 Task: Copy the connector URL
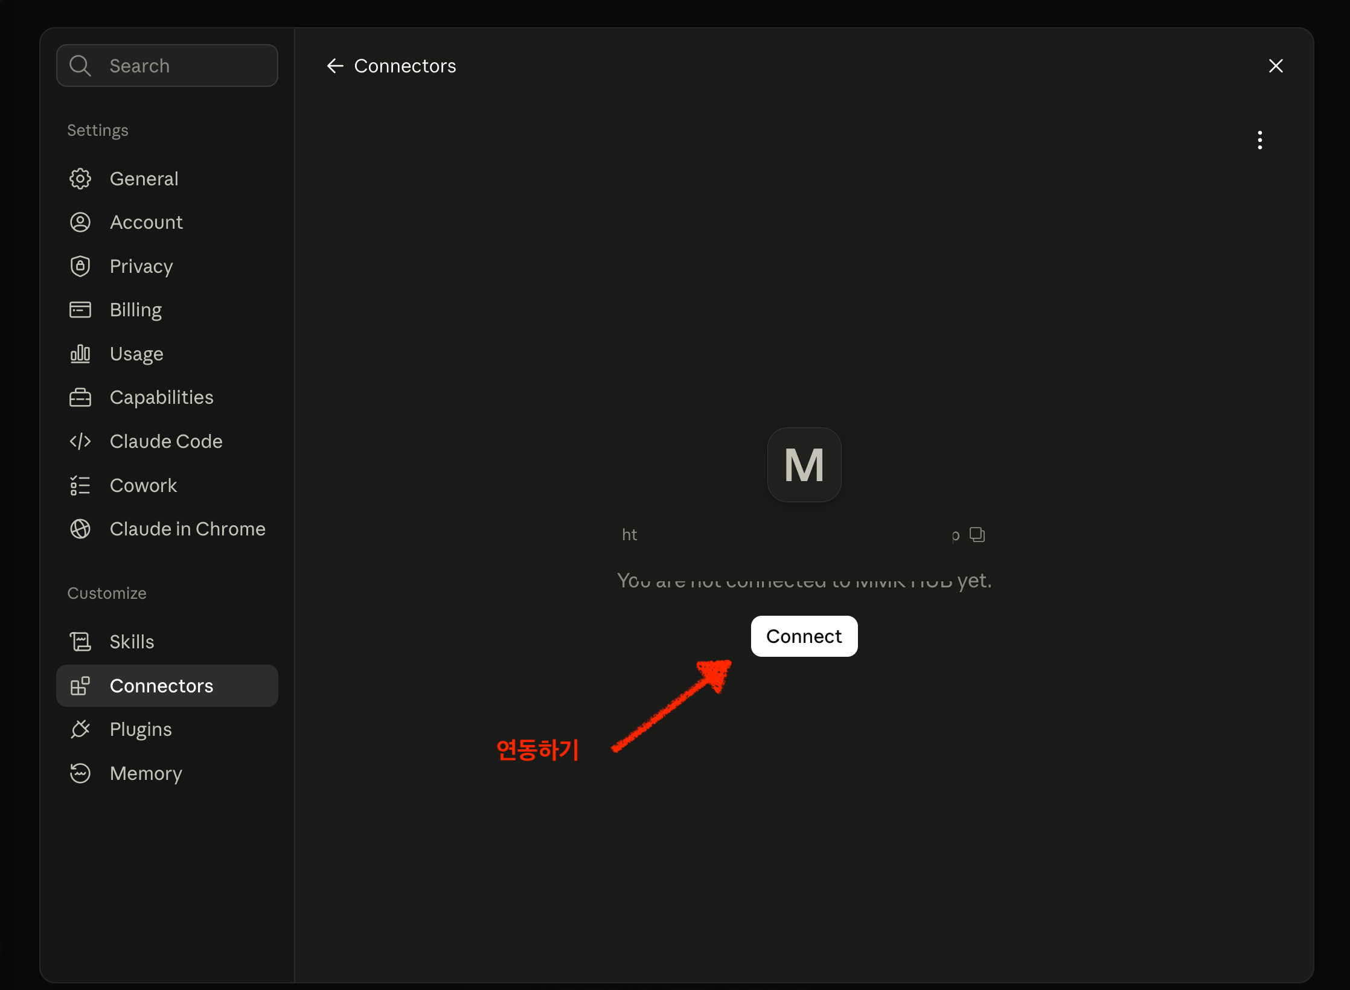(977, 535)
